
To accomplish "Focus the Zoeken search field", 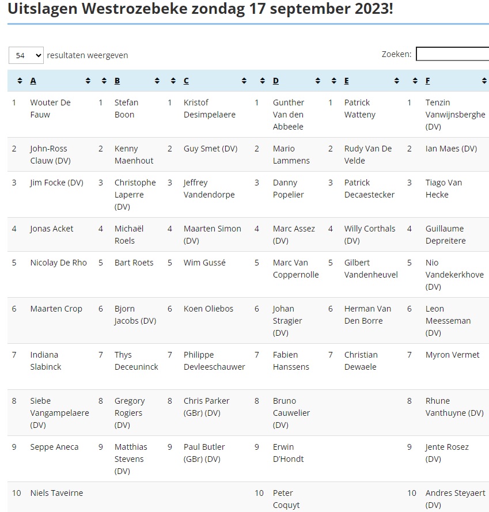I will [452, 54].
